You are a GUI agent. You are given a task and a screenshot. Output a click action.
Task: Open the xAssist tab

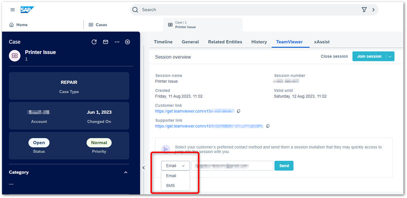coord(322,42)
